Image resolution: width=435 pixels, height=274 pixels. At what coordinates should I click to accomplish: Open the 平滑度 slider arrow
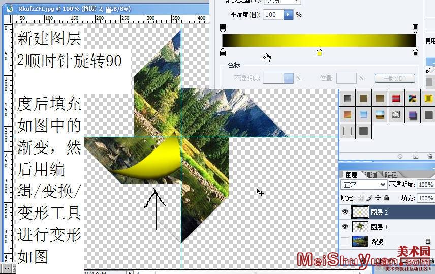point(288,14)
